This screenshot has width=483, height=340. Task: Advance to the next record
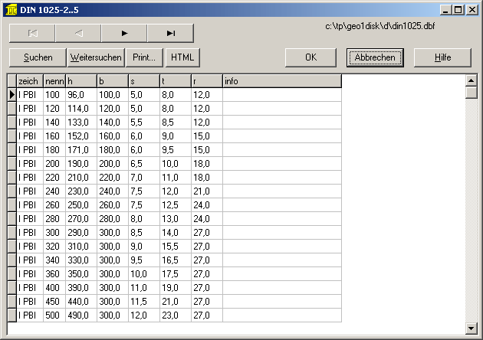click(124, 33)
